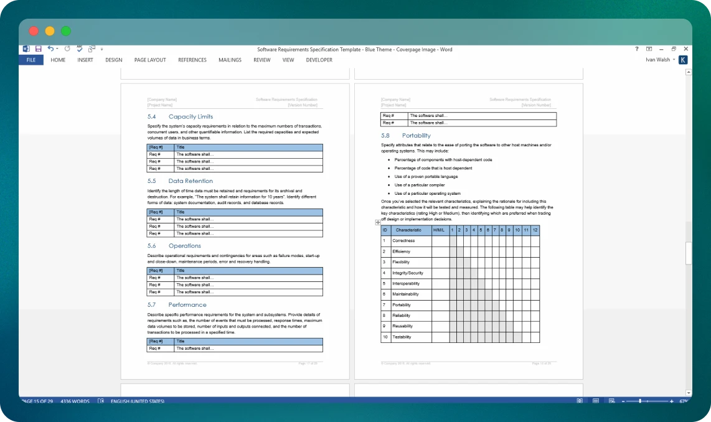Screen dimensions: 711x422
Task: Click the Undo arrow icon
Action: pos(50,49)
